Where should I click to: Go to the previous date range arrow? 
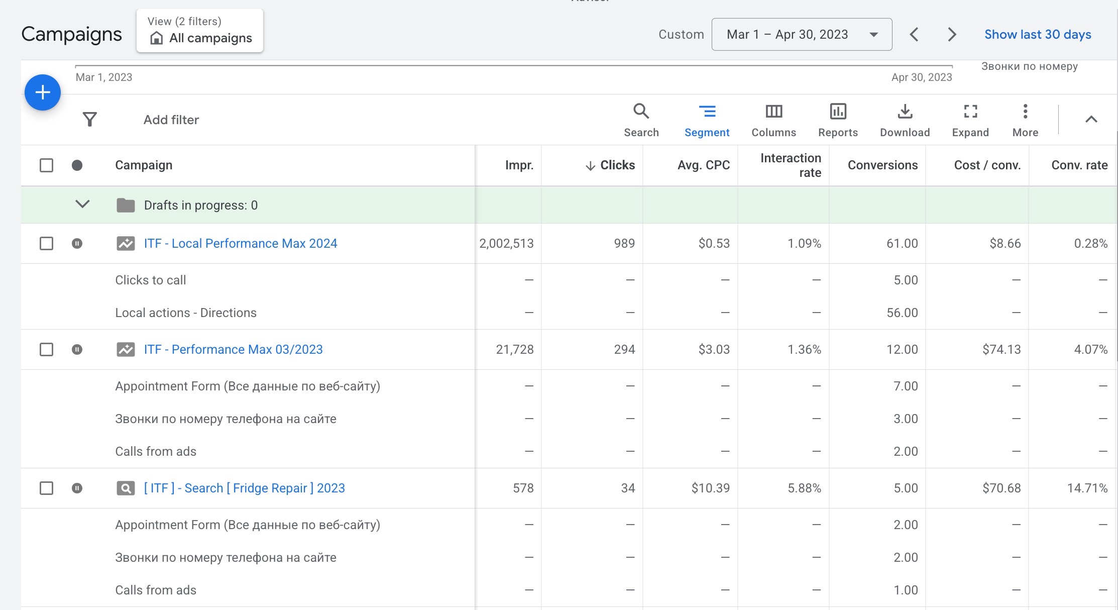pos(914,35)
